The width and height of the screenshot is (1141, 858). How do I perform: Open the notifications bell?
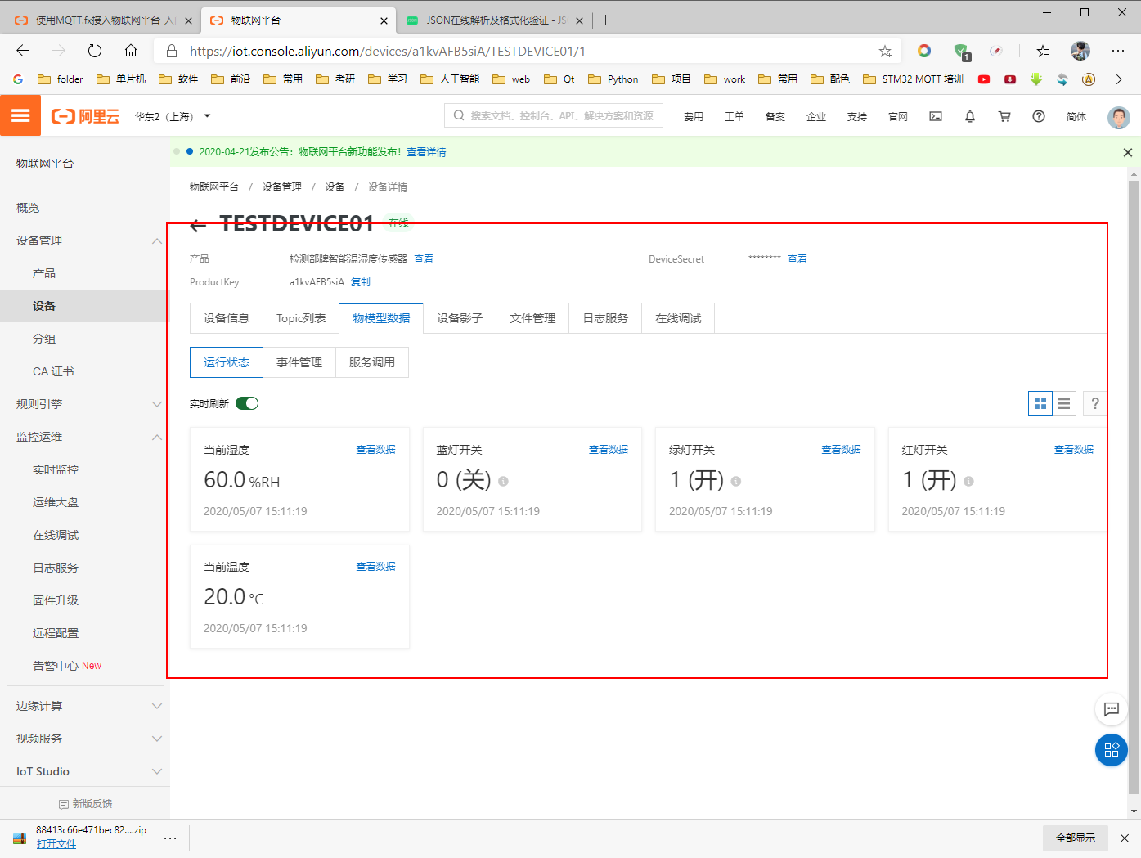(970, 116)
